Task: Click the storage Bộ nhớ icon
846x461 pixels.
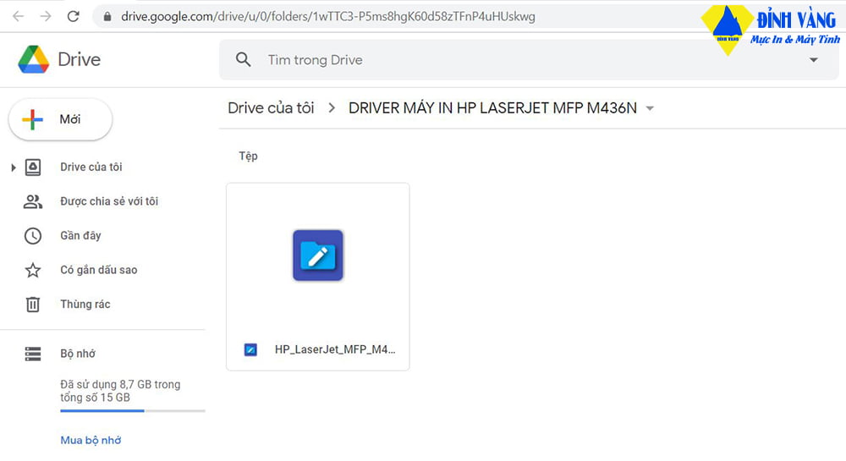Action: (33, 354)
